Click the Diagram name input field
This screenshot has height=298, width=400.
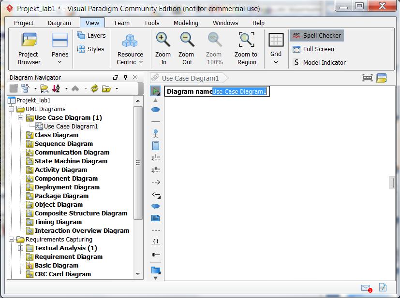pyautogui.click(x=240, y=91)
